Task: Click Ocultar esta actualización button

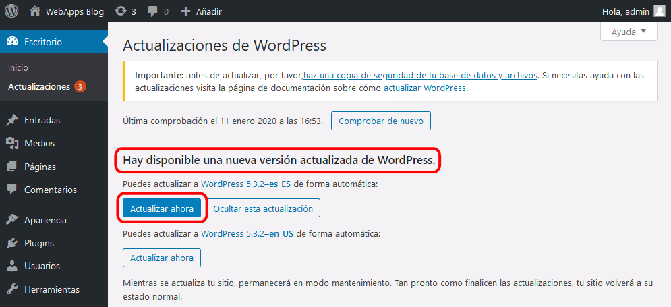Action: point(263,209)
